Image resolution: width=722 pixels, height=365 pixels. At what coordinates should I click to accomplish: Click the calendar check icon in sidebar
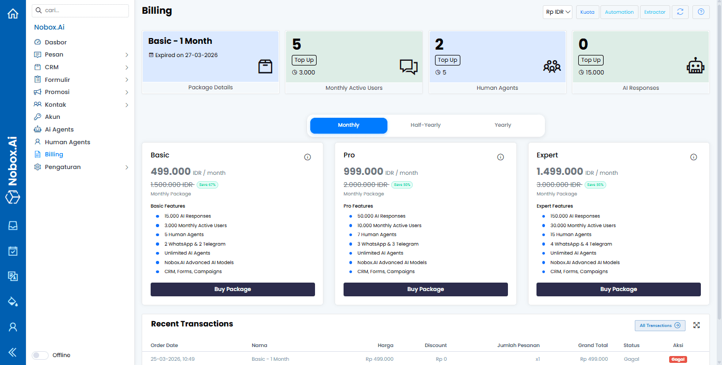[13, 251]
